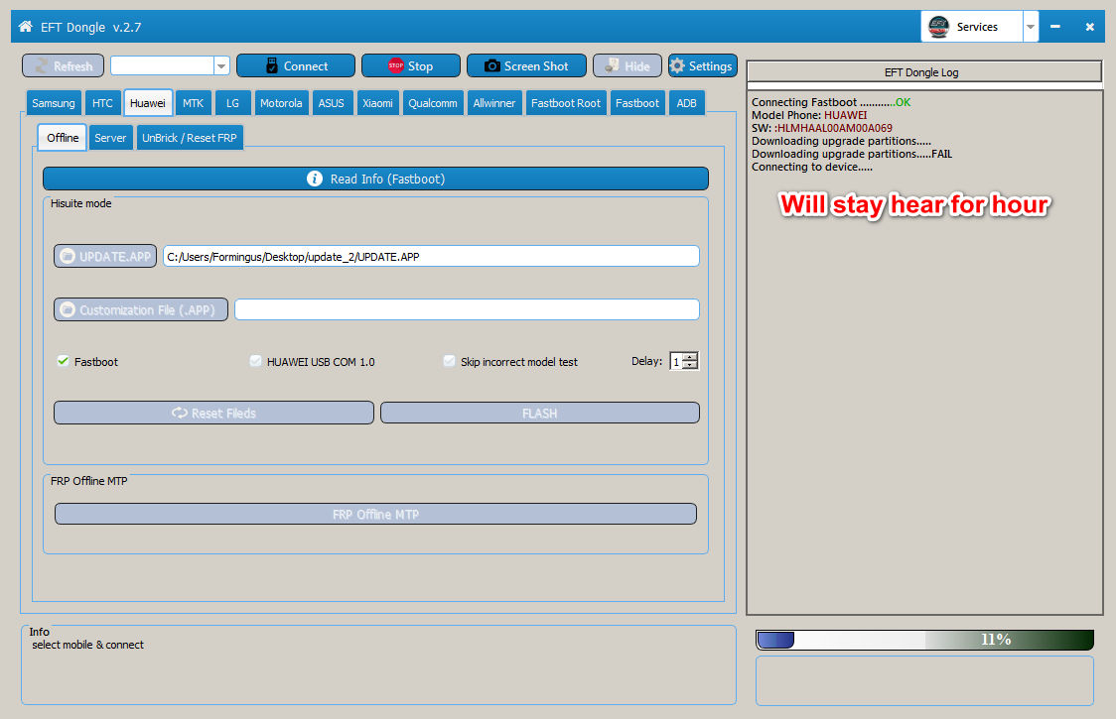Open the MTK tab
The image size is (1116, 719).
point(193,103)
